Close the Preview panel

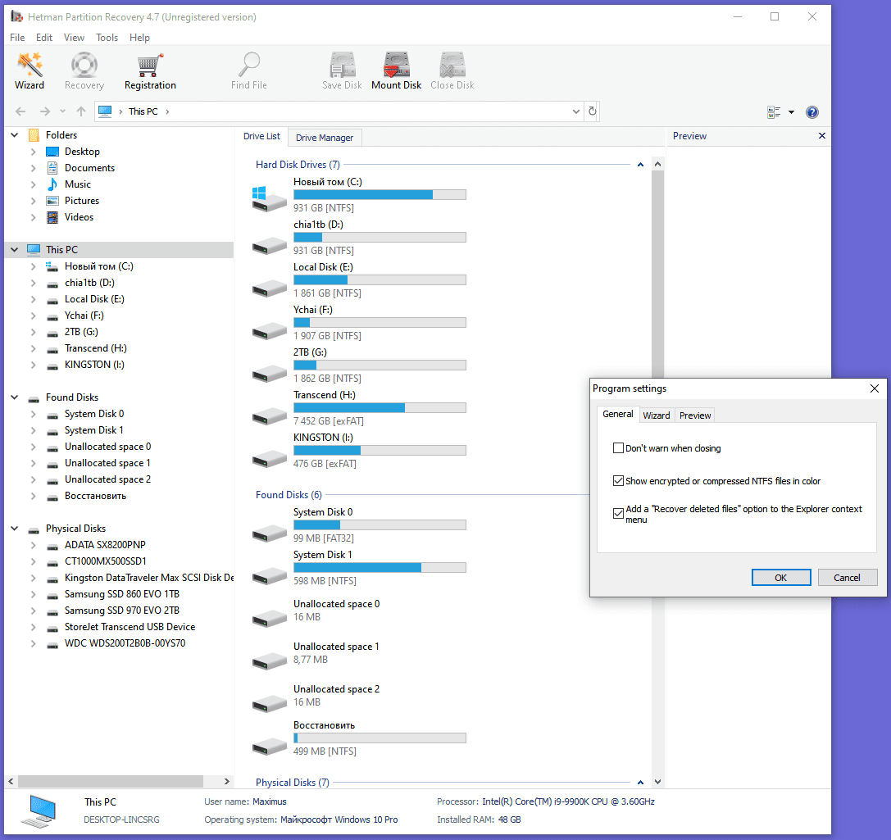pyautogui.click(x=821, y=136)
